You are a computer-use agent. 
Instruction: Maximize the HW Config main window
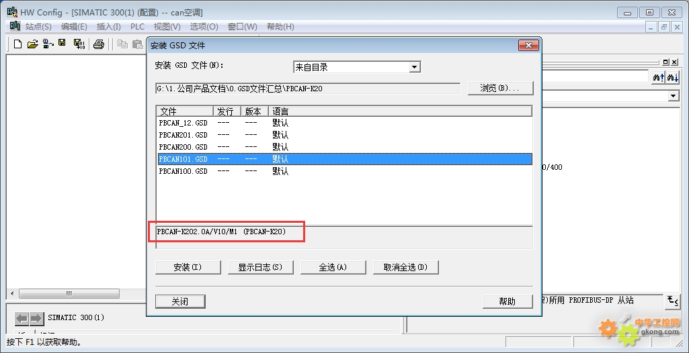pos(650,12)
